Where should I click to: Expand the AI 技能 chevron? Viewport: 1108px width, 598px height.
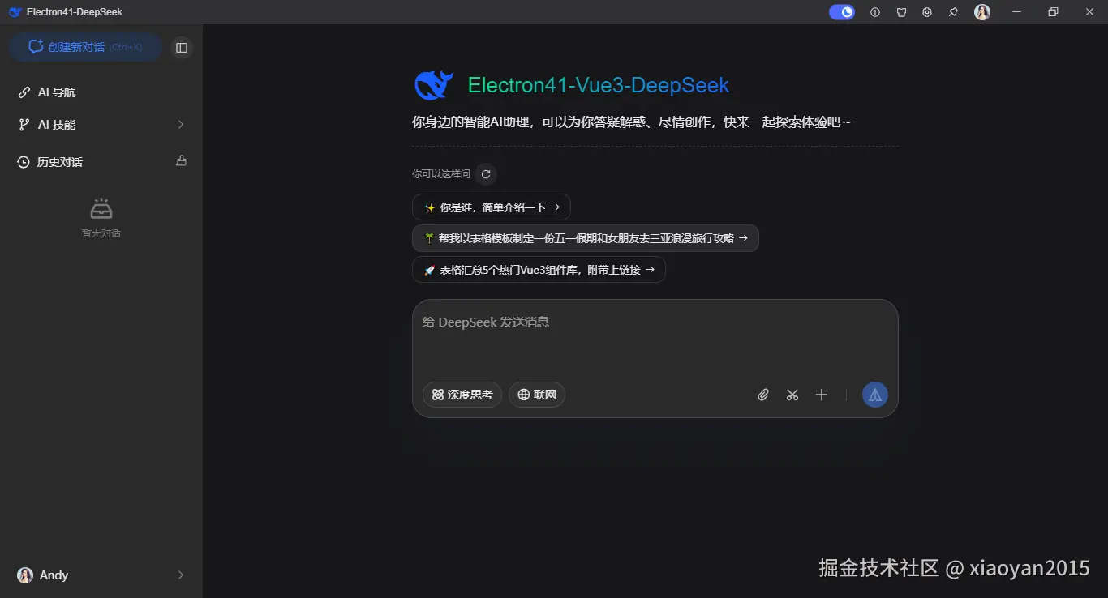tap(180, 124)
